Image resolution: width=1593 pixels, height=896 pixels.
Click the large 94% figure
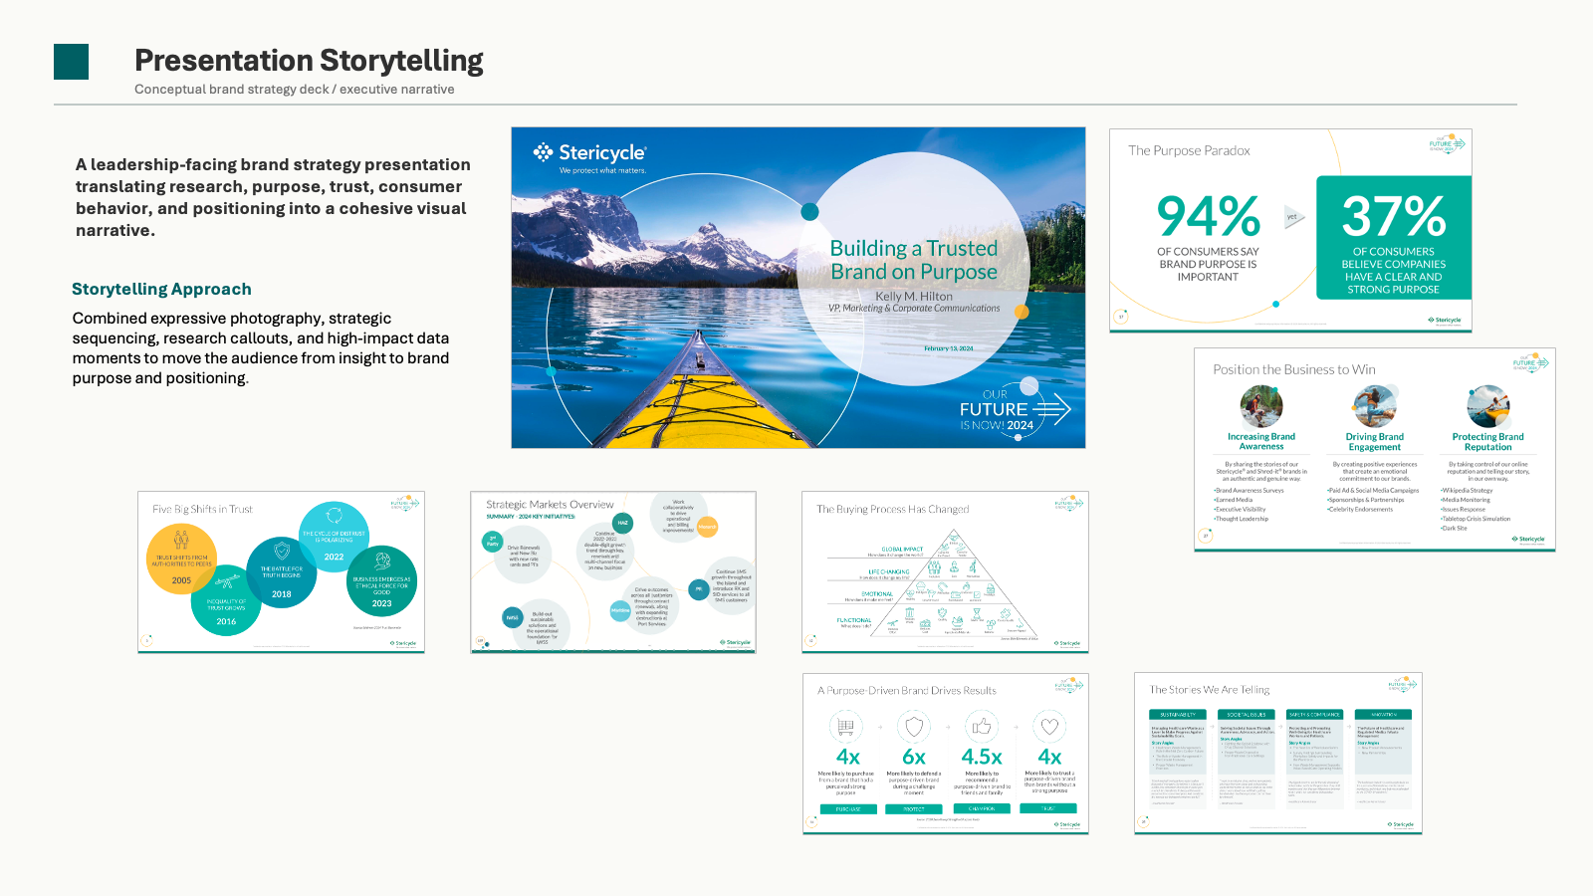click(x=1209, y=217)
